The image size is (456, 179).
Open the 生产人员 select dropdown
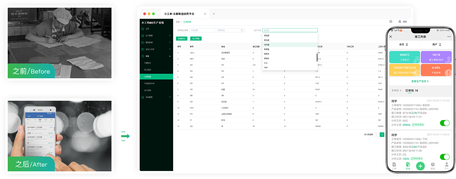pyautogui.click(x=290, y=30)
